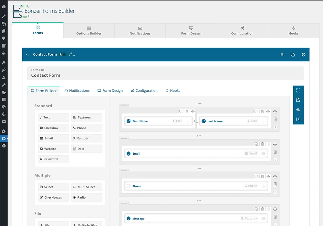Add a Checkbox field from the Standard list
Screen dimensions: 323x226
(54, 128)
